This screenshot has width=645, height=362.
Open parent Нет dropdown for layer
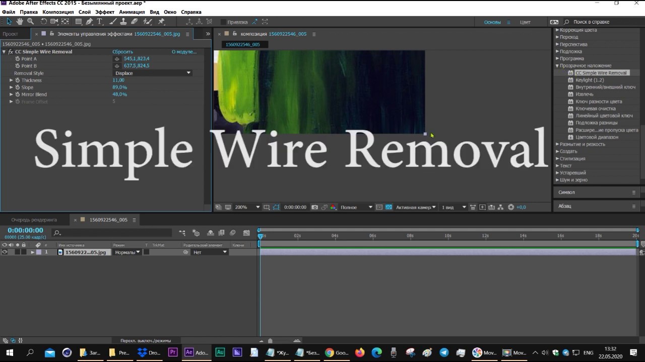[210, 252]
